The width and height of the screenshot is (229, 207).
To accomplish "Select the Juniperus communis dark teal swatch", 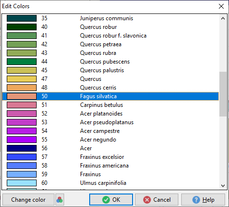I will pyautogui.click(x=22, y=18).
